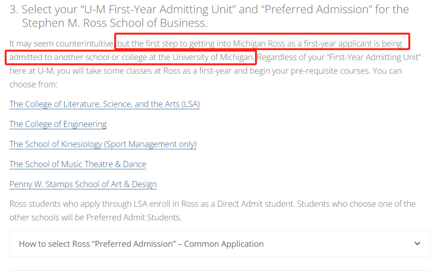Open The College of Literature, Science, and the Arts link

point(105,104)
